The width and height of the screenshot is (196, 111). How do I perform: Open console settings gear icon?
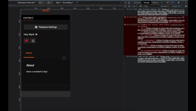click(x=186, y=6)
